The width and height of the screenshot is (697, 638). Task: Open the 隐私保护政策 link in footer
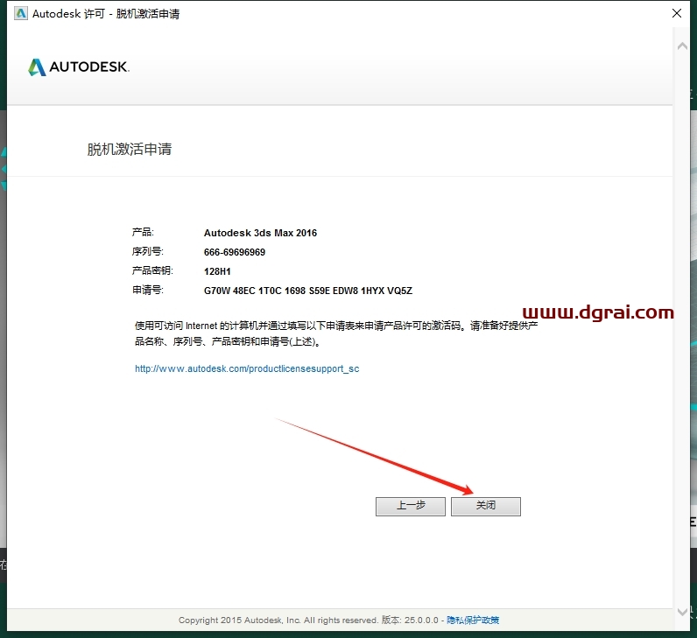473,620
